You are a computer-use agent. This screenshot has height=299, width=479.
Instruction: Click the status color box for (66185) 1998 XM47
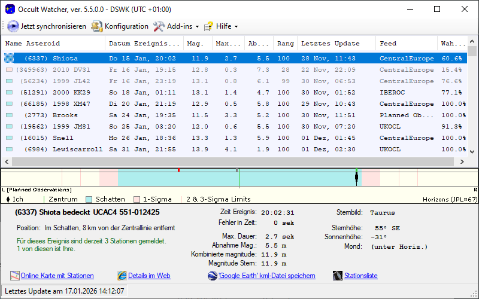(x=9, y=103)
